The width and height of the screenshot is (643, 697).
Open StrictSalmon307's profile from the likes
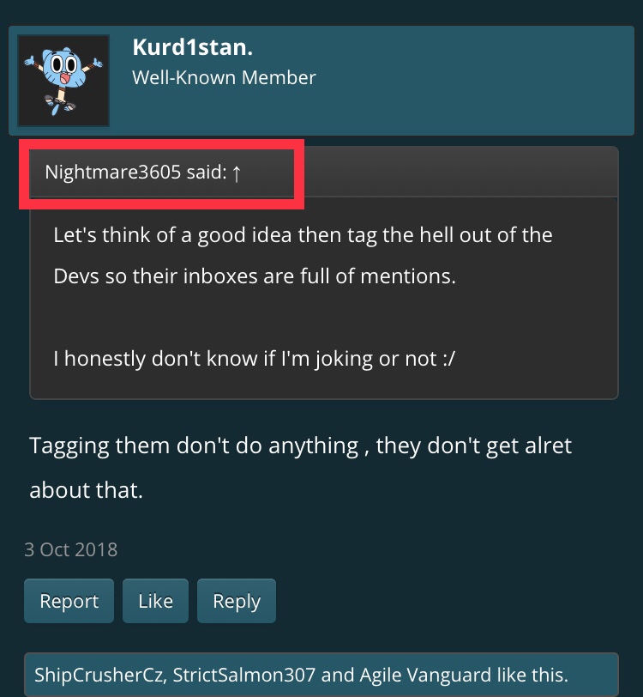tap(243, 675)
